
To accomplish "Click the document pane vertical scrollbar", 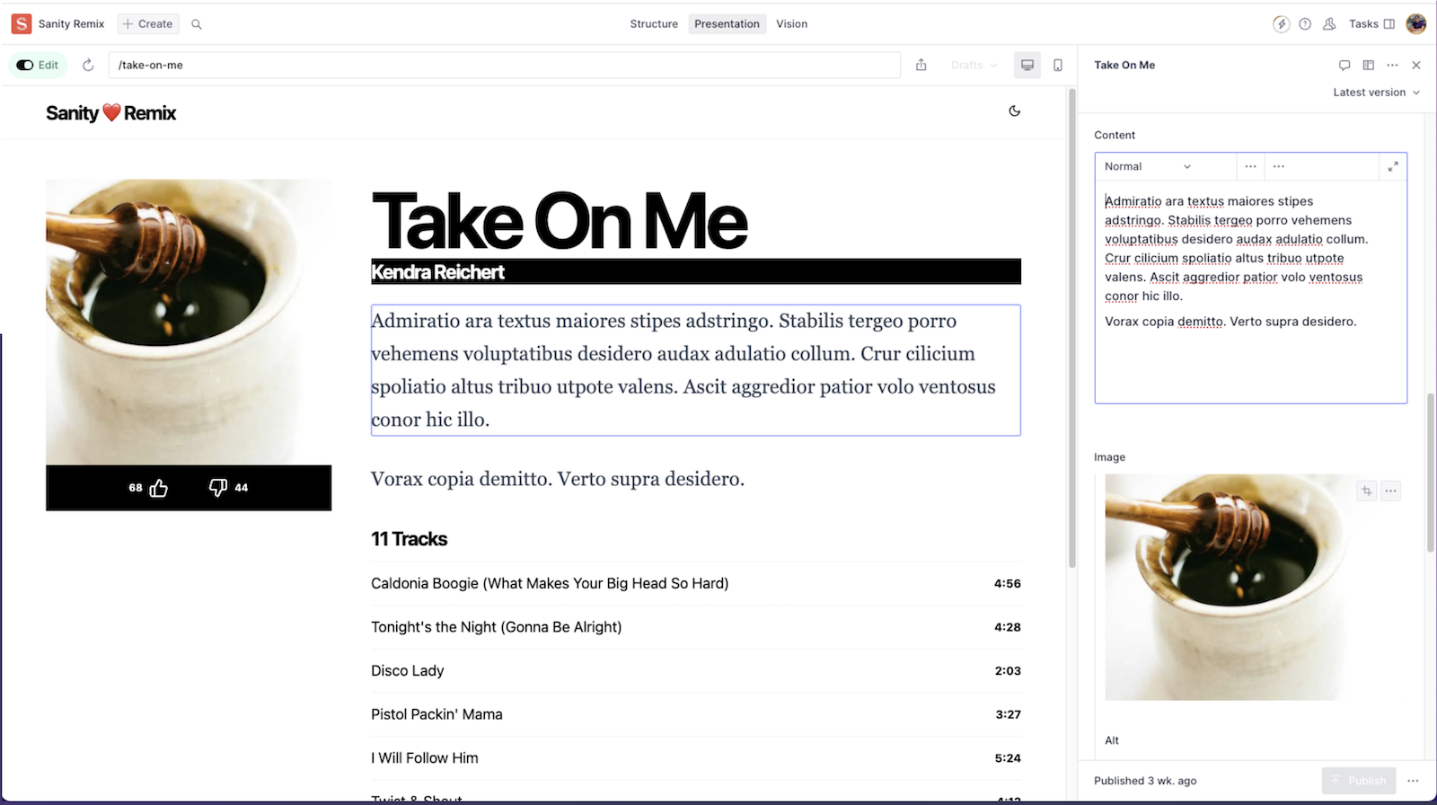I will point(1431,473).
